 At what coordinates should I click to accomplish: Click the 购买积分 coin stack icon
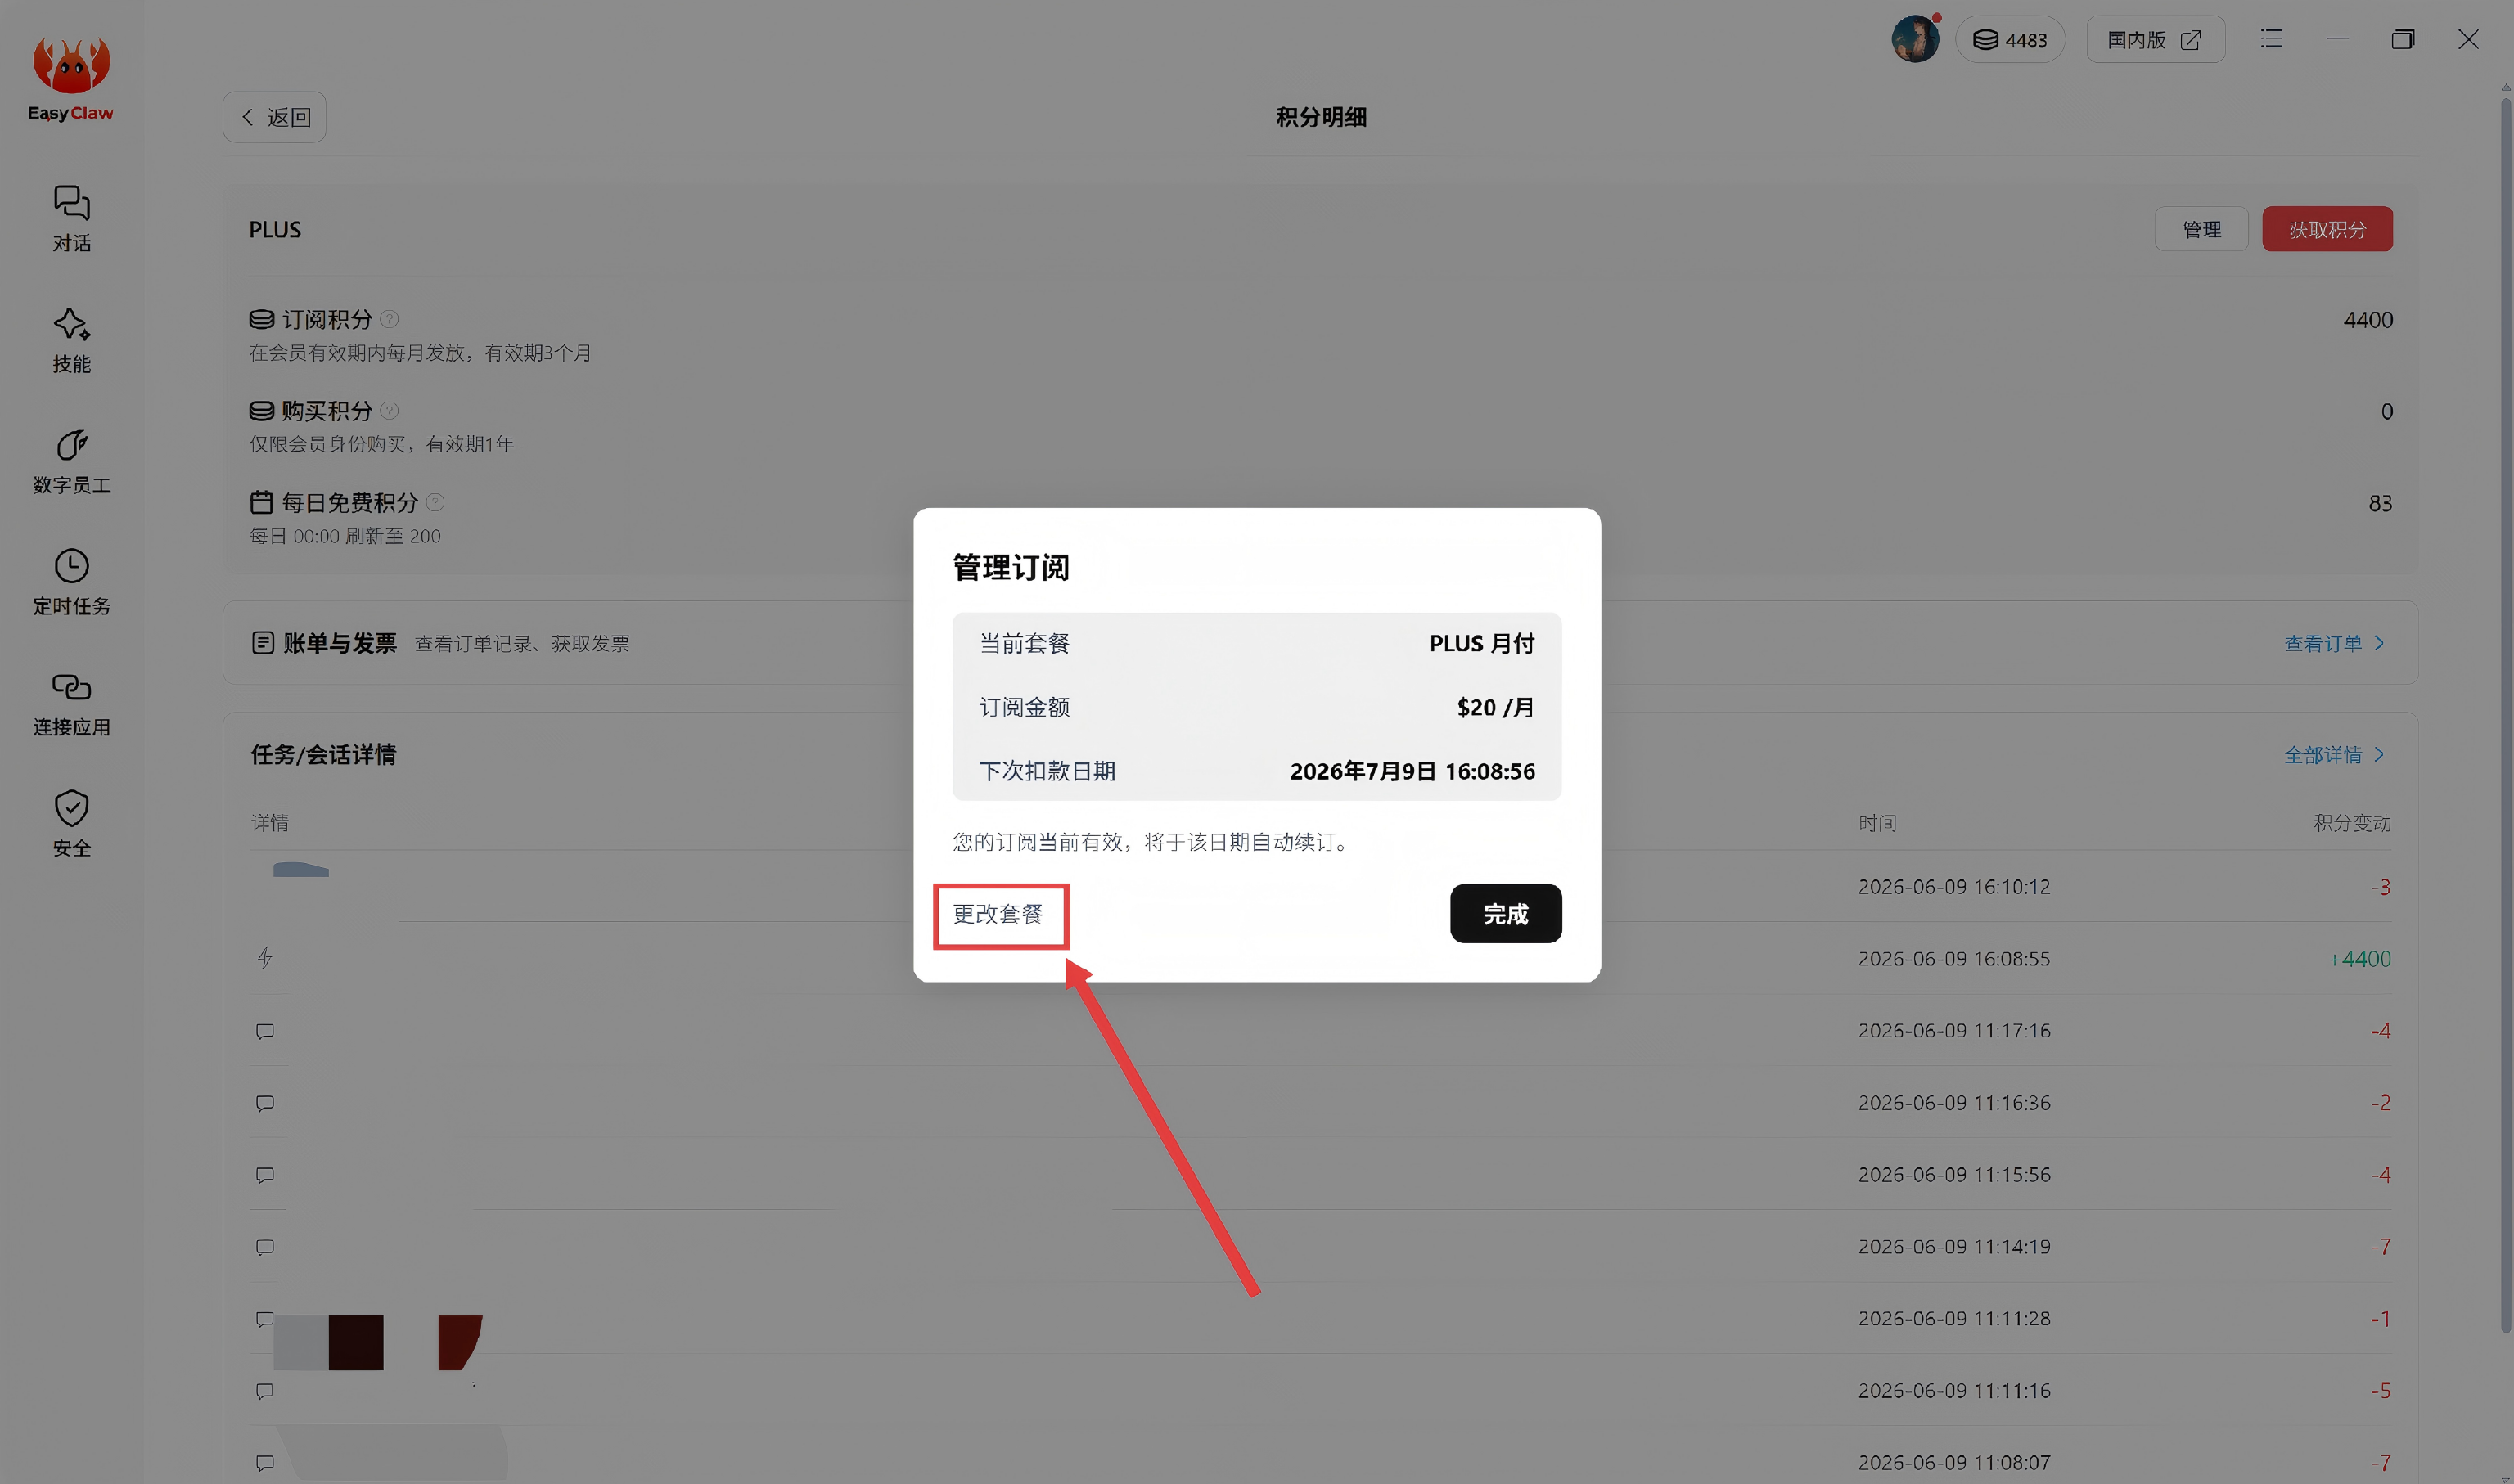pos(261,411)
